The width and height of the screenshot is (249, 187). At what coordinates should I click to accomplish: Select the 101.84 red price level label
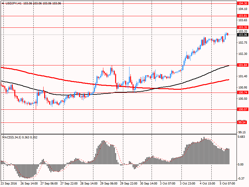243,65
